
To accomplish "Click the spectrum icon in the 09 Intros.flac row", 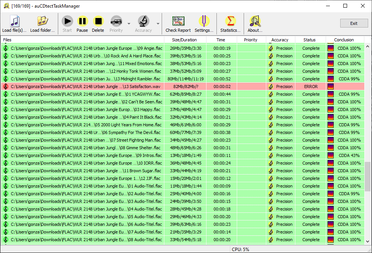I will (x=331, y=155).
